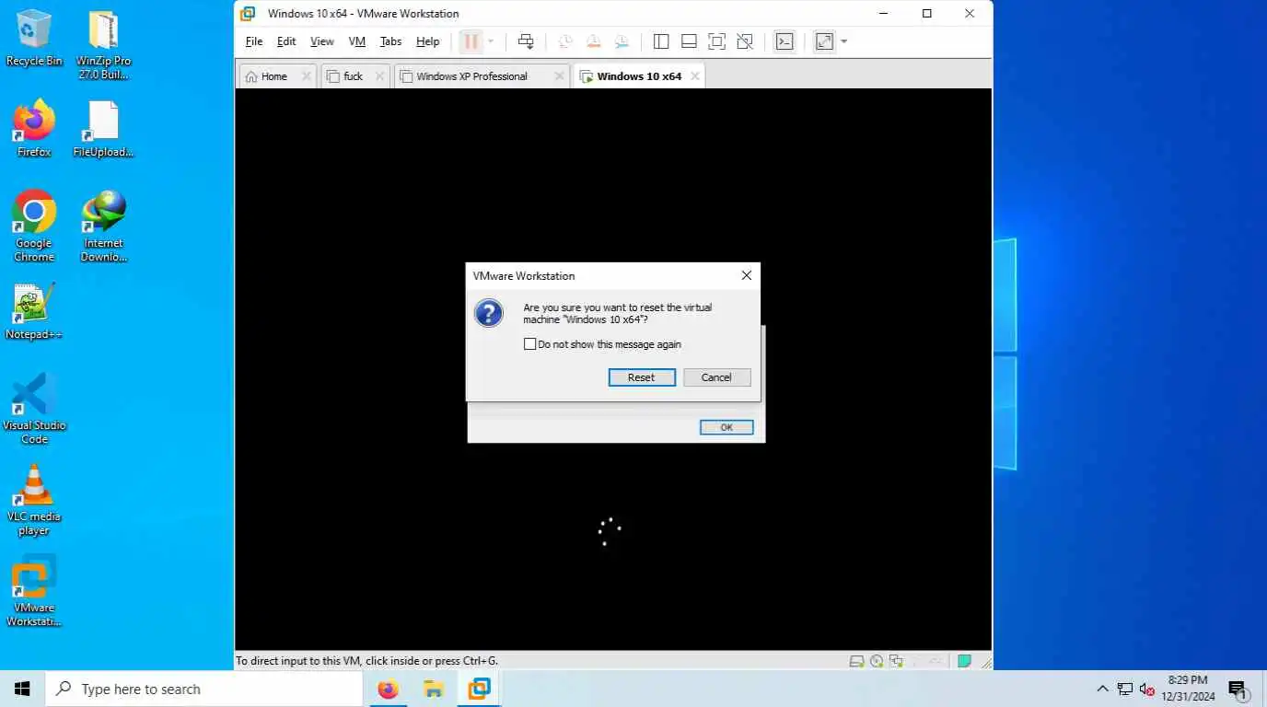Click the question mark icon in dialog
Image resolution: width=1267 pixels, height=707 pixels.
[x=489, y=313]
